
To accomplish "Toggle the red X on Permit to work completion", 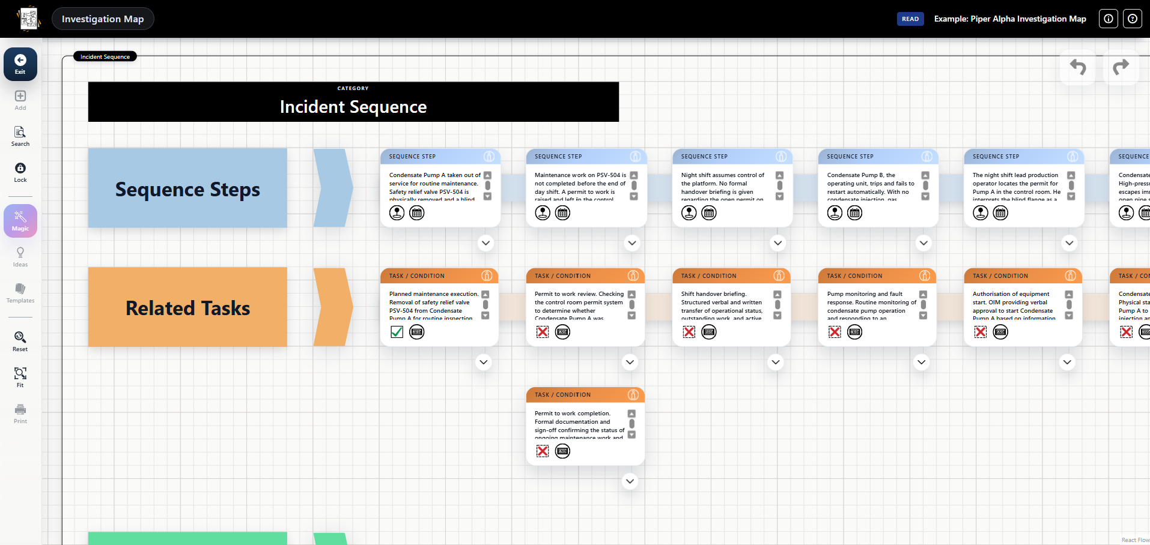I will coord(543,451).
